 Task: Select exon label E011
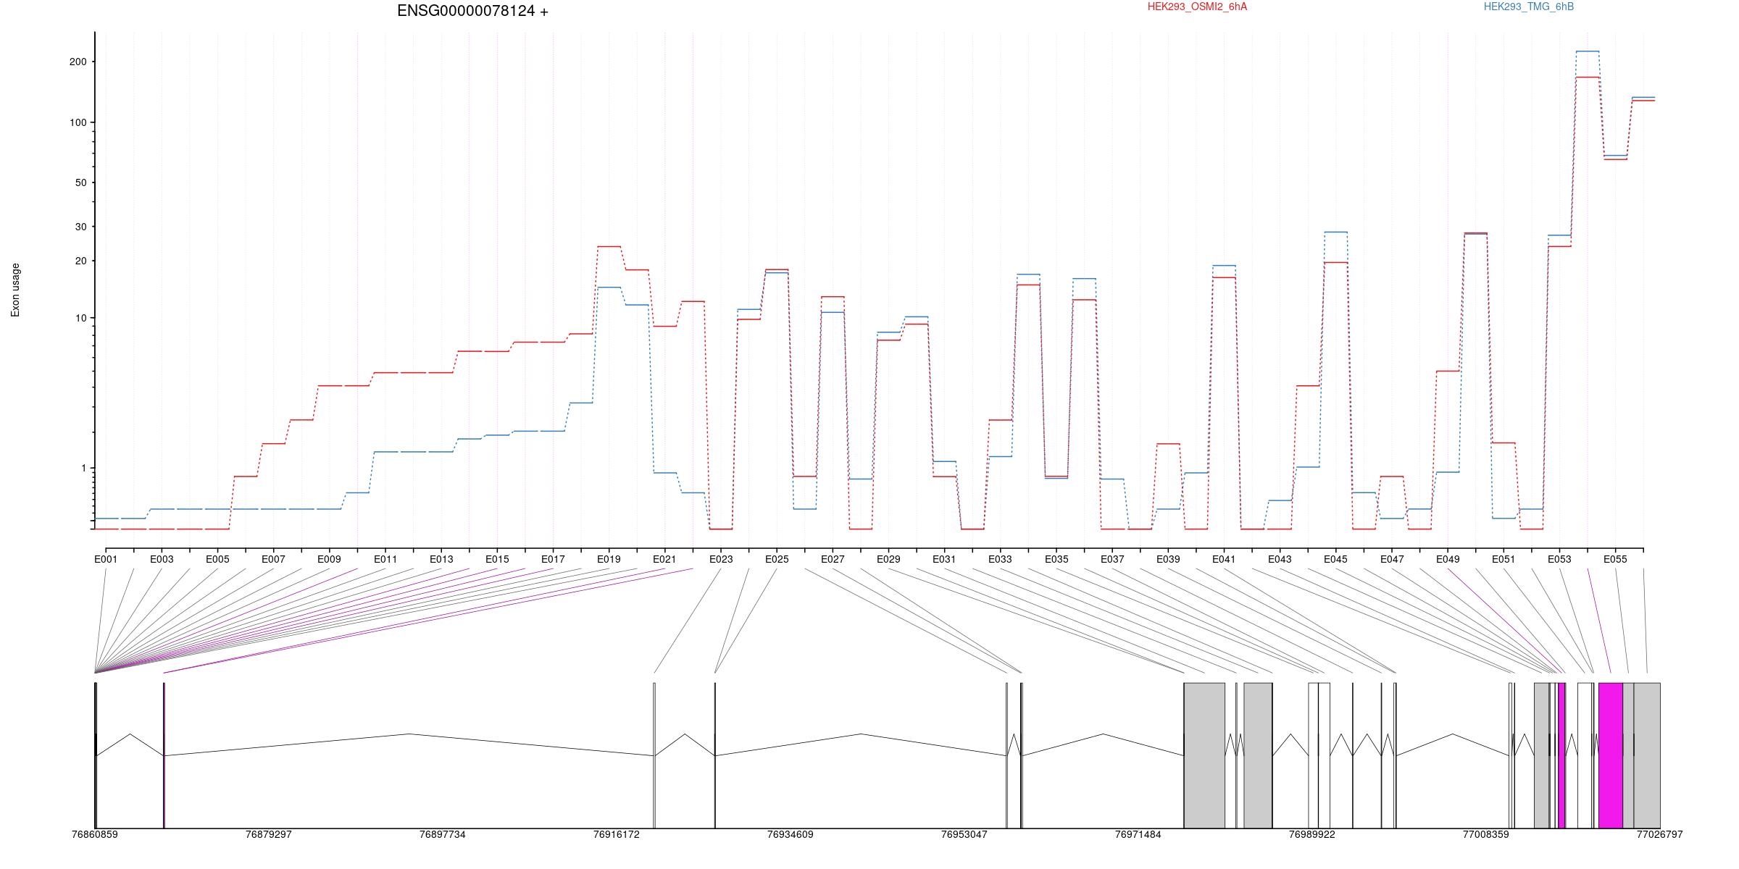[385, 559]
